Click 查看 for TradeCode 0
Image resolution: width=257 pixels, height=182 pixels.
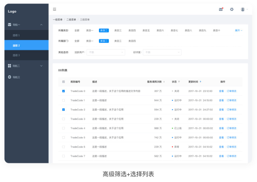221,91
